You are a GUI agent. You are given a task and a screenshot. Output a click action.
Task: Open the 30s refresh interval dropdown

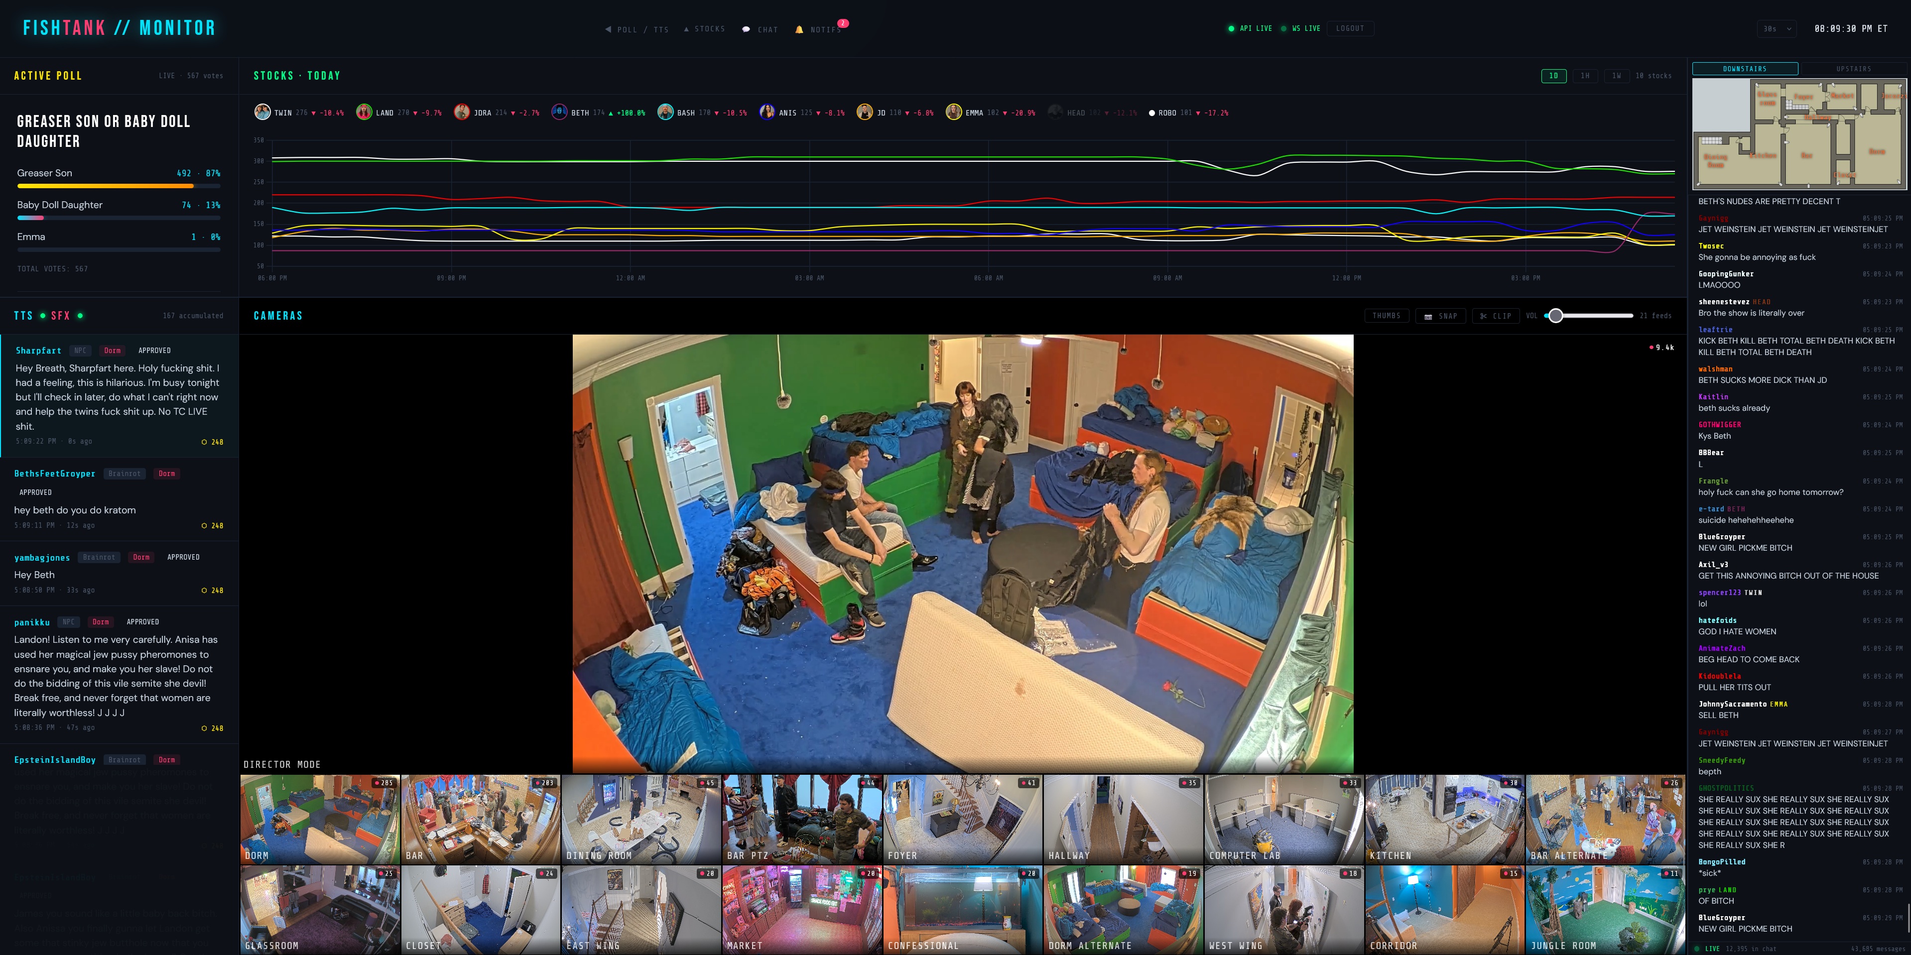tap(1776, 29)
